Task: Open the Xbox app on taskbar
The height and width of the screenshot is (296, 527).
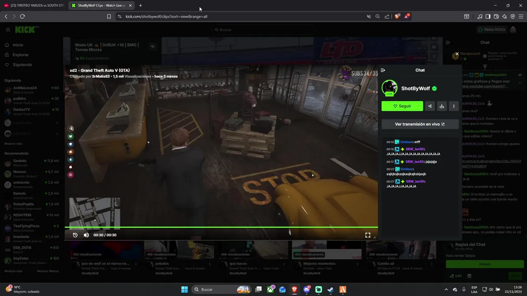Action: click(270, 289)
